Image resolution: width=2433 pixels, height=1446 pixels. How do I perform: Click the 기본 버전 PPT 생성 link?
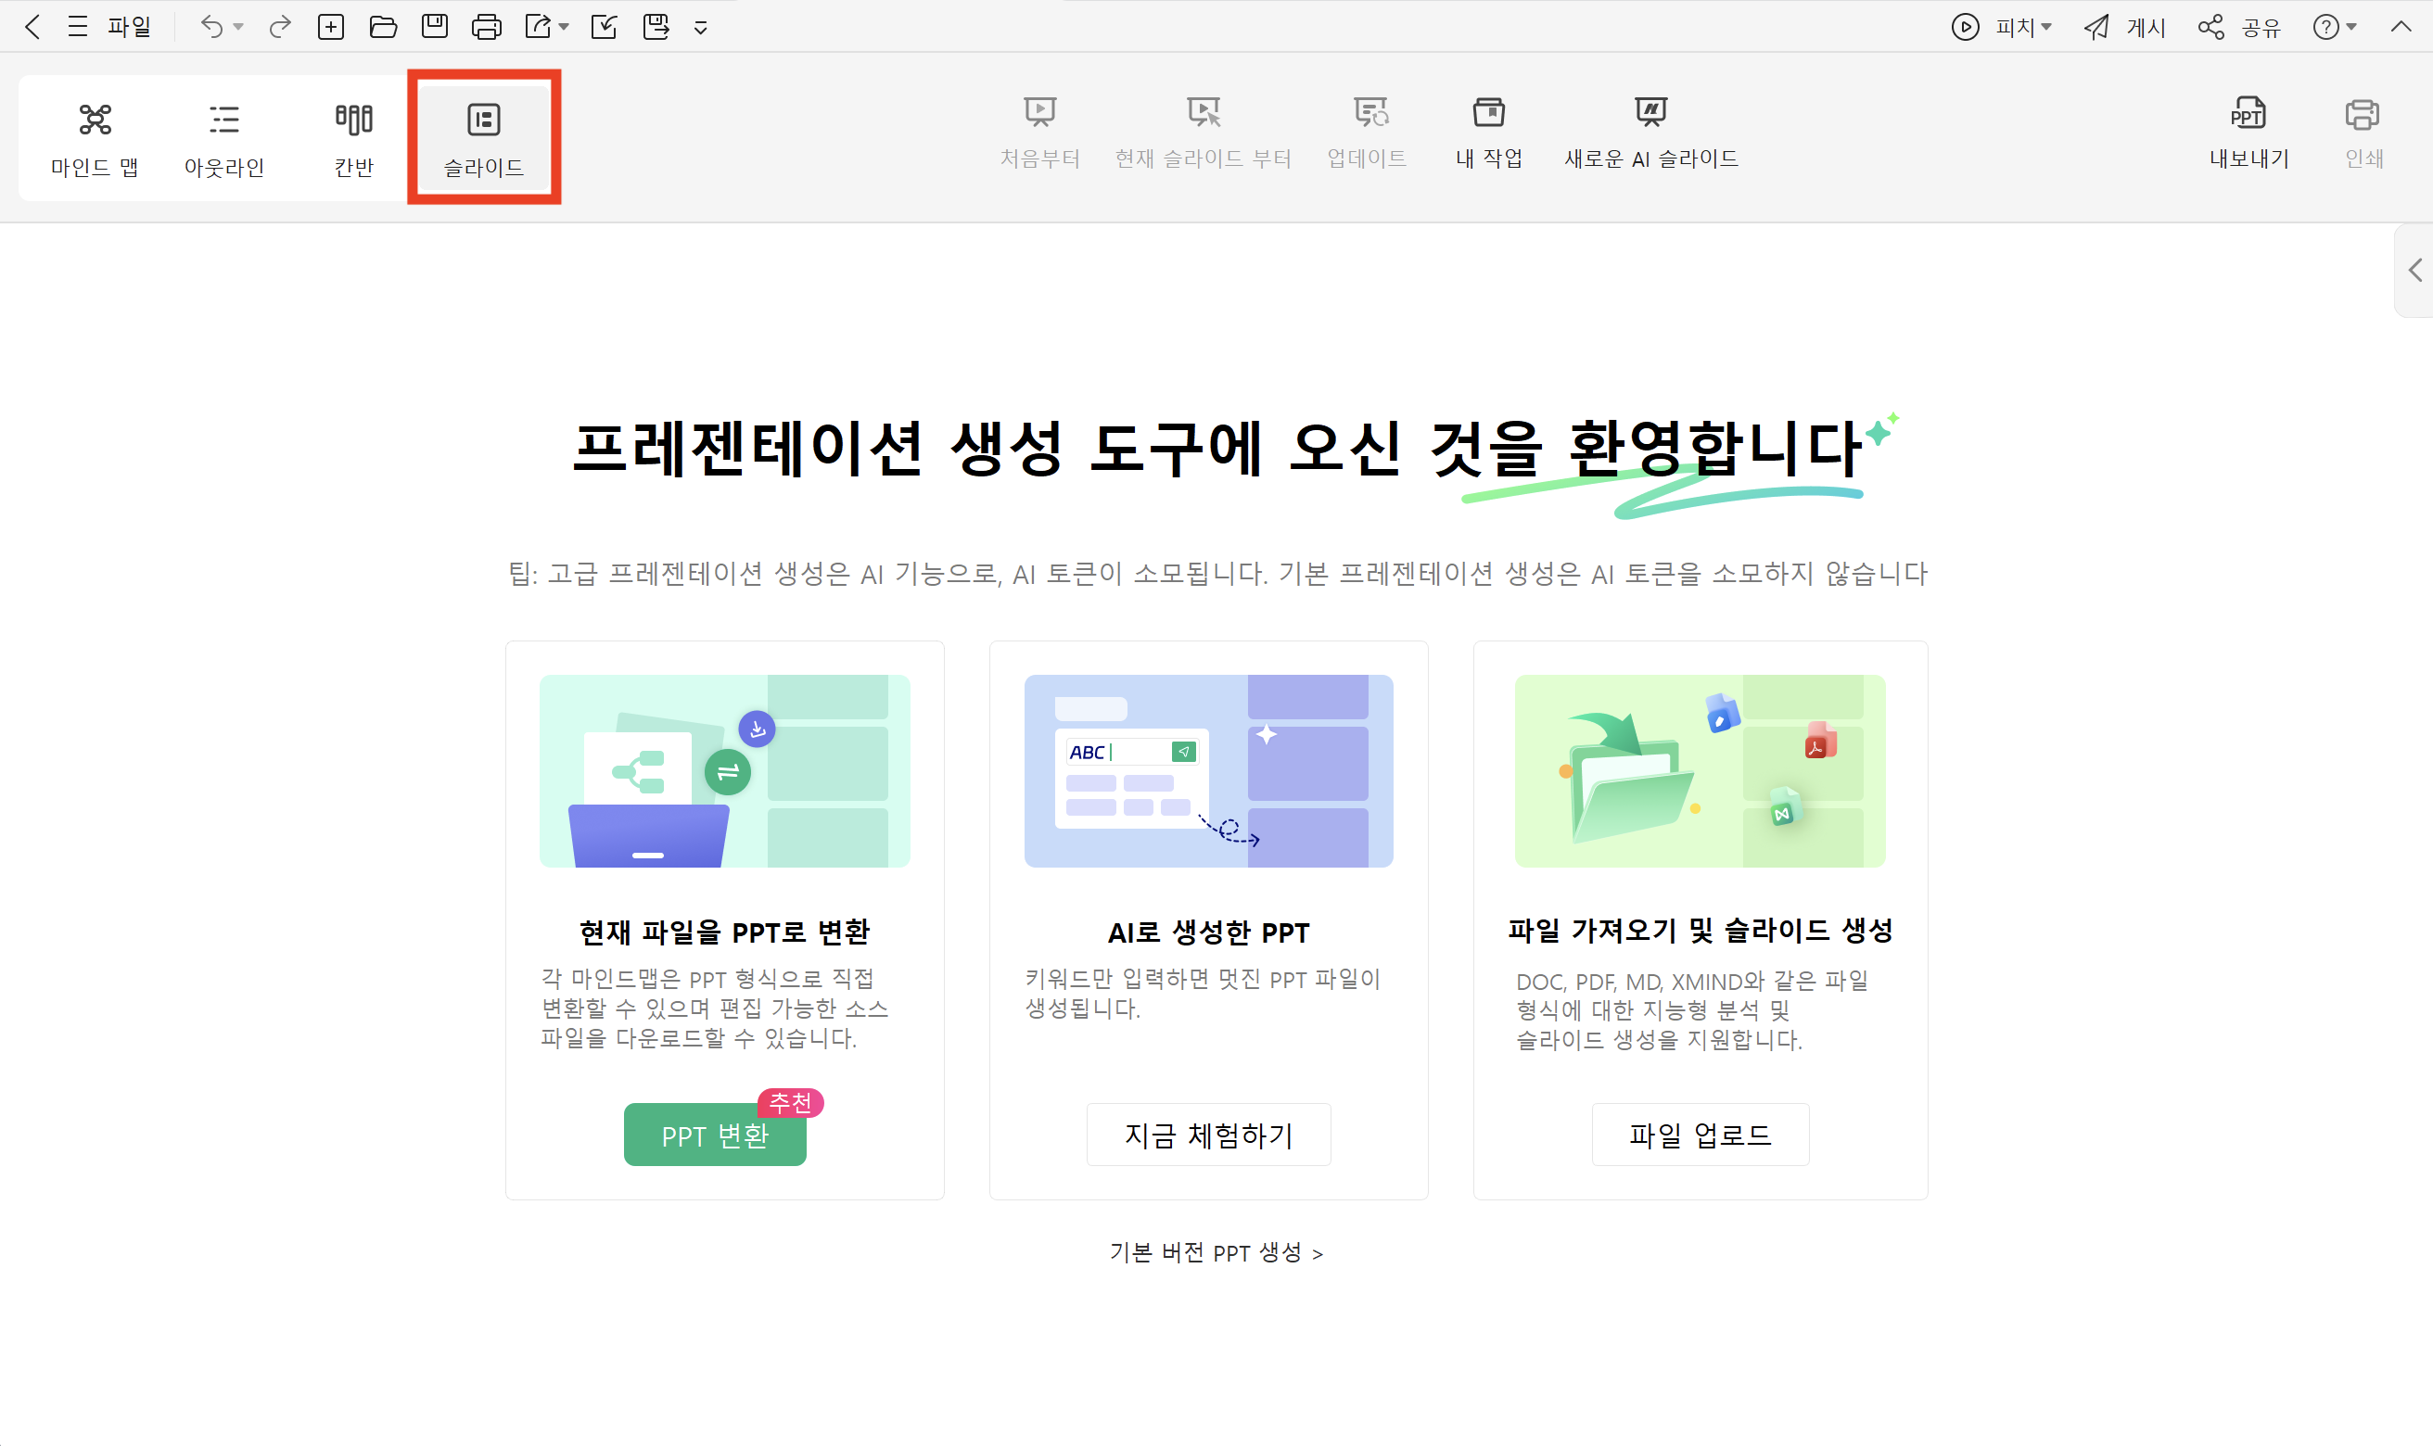(1215, 1253)
